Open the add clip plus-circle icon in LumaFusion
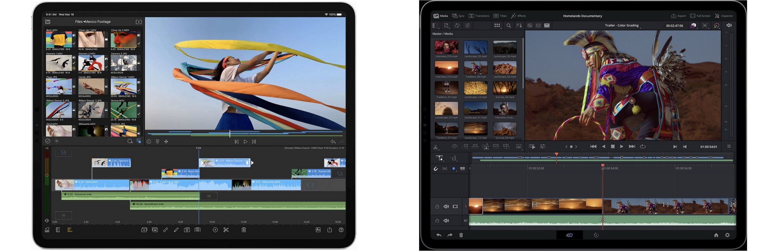The image size is (778, 251). [x=215, y=230]
